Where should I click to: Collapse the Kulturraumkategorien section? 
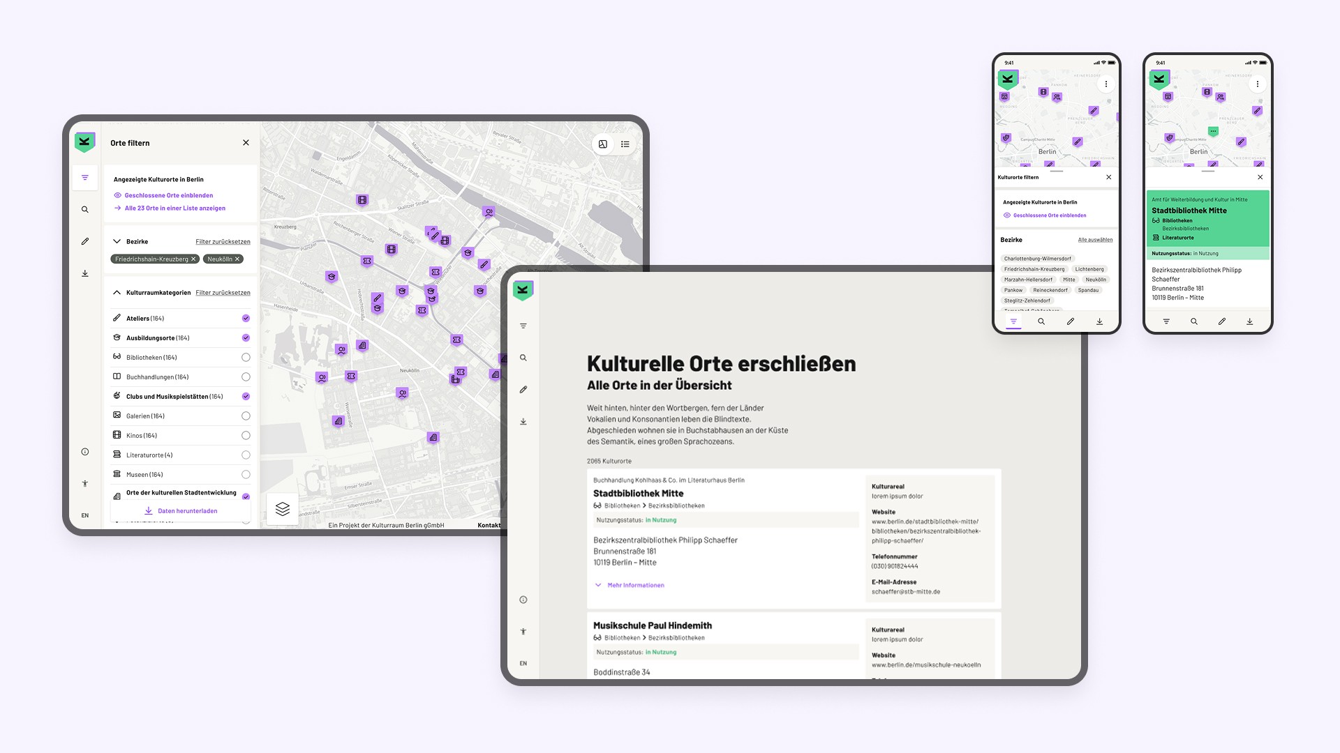click(x=117, y=293)
